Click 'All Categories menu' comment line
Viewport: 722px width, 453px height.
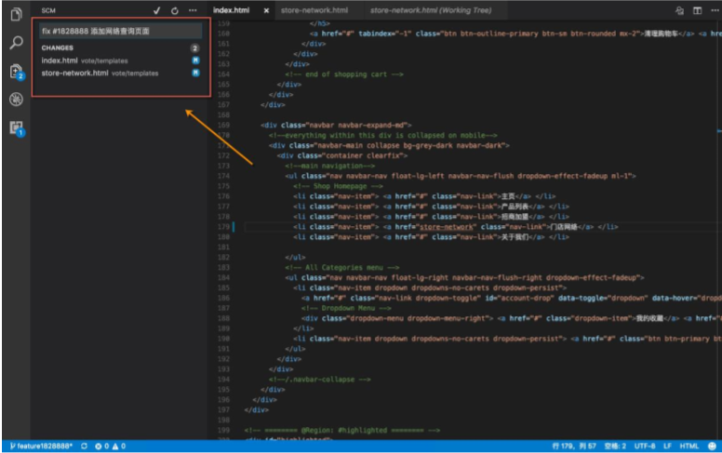click(x=342, y=268)
